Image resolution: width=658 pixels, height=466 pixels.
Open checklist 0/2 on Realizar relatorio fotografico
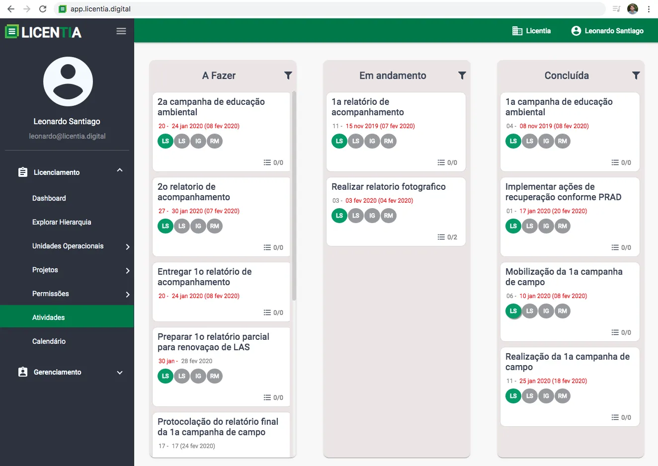pos(447,237)
